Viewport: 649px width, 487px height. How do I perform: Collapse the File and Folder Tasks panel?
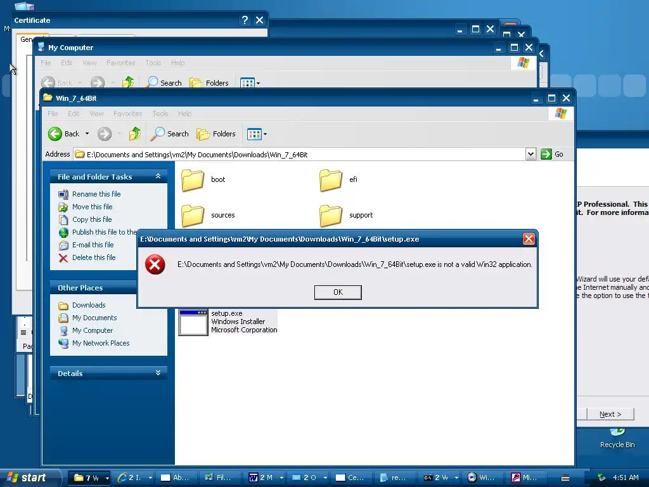pos(158,176)
